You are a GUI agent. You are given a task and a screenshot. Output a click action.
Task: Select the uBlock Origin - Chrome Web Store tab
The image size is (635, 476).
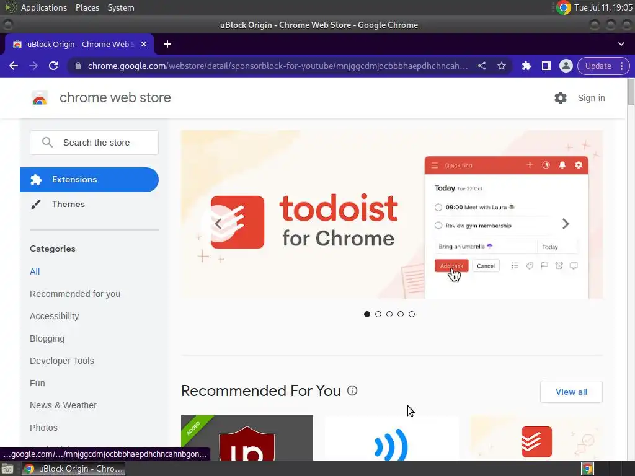(x=80, y=44)
